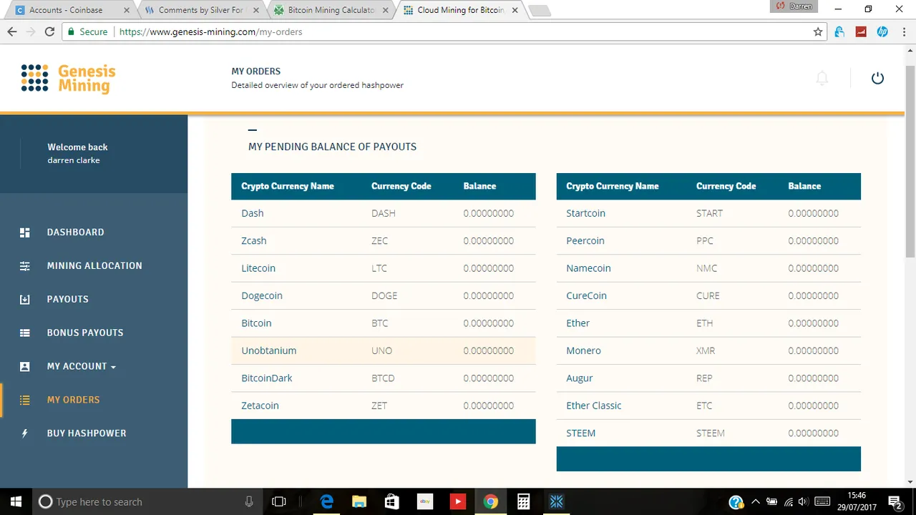
Task: Open the Monero currency link
Action: [584, 350]
